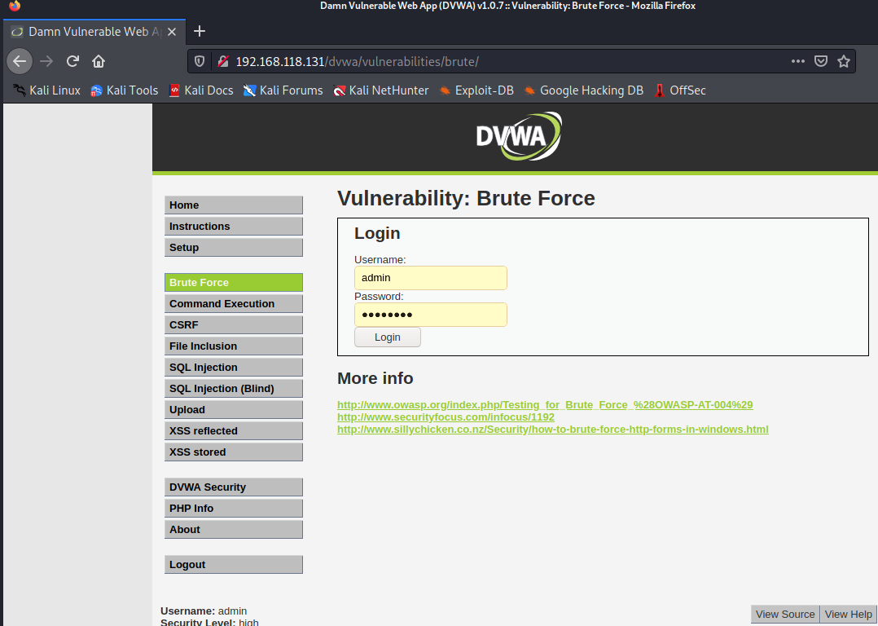Image resolution: width=878 pixels, height=626 pixels.
Task: Open the Kali Docs bookmark
Action: [201, 90]
